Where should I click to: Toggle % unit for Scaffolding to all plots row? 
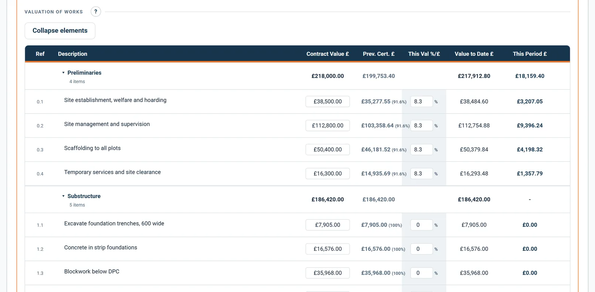pyautogui.click(x=436, y=150)
